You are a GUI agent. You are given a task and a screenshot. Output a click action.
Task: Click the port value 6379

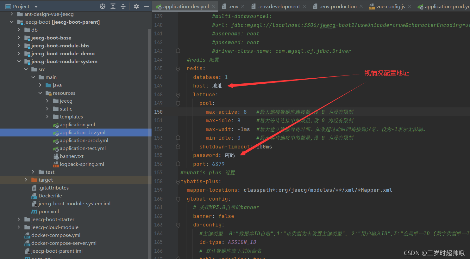tap(218, 164)
